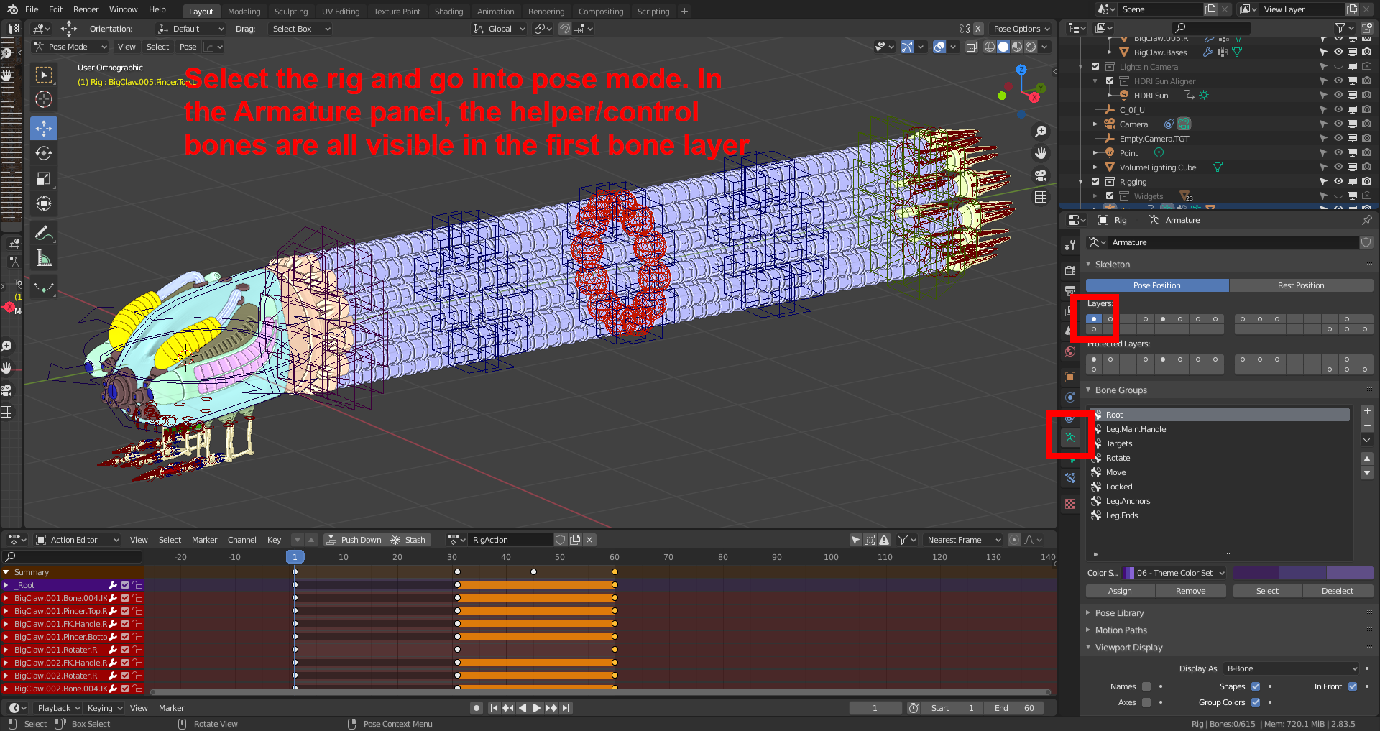Image resolution: width=1380 pixels, height=731 pixels.
Task: Open the Pose Mode dropdown
Action: 69,47
